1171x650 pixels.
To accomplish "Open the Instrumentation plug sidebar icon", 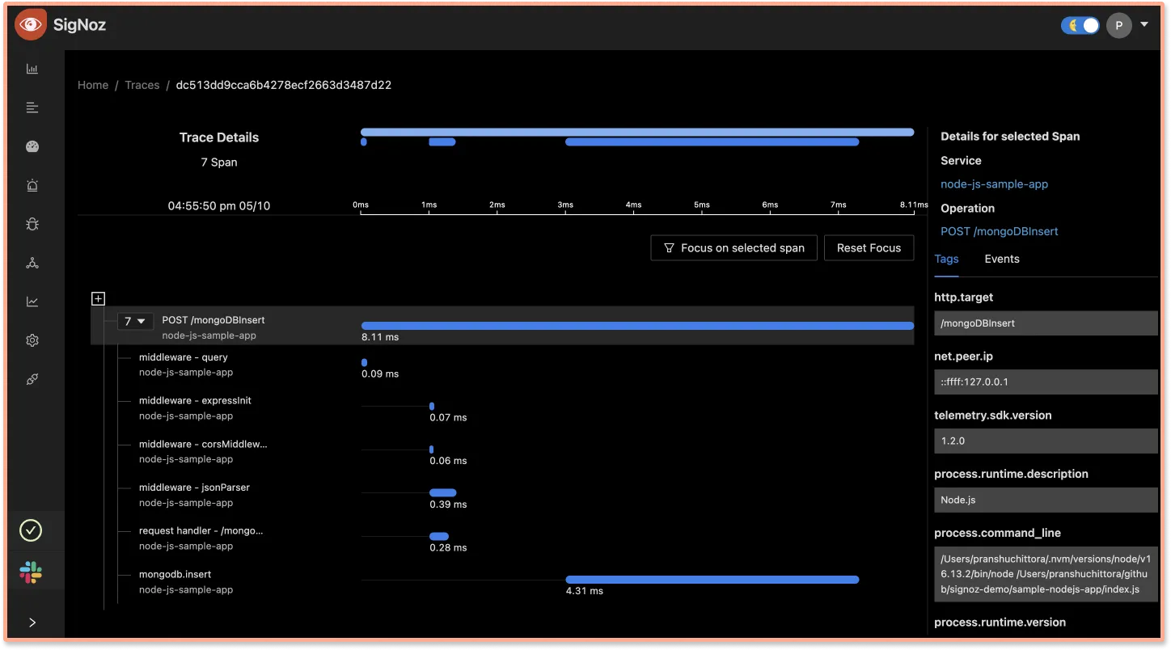I will 32,379.
